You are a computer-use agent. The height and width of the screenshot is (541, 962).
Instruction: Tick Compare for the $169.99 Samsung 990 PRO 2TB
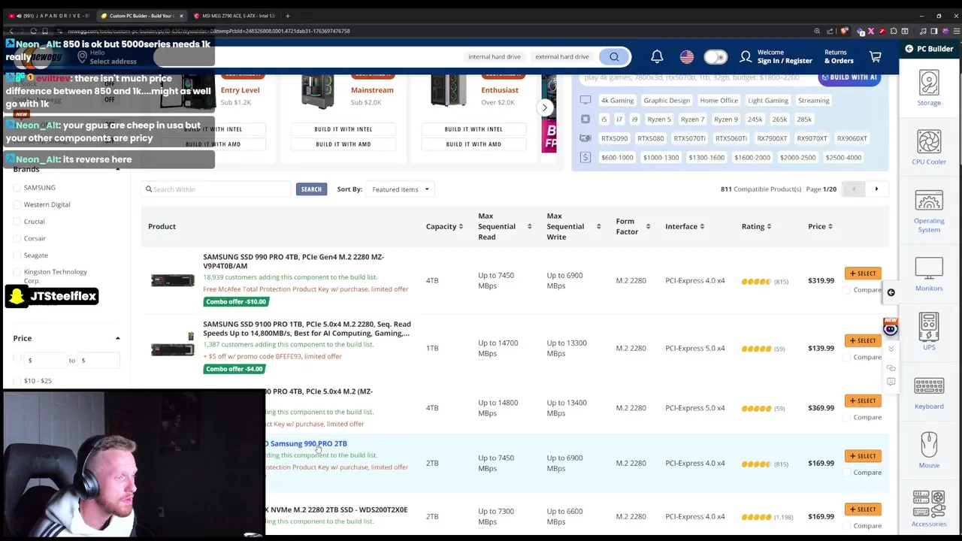click(x=847, y=473)
